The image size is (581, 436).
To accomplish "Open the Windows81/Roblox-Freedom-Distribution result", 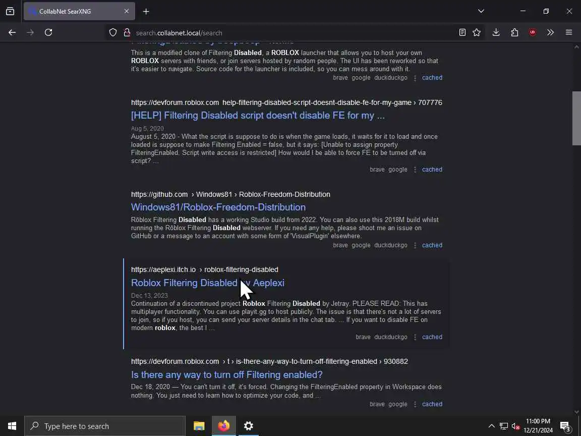I will point(218,207).
